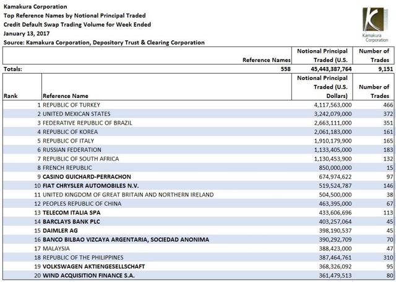396x282 pixels.
Task: Select the 'Reference Name' column header
Action: coord(66,96)
